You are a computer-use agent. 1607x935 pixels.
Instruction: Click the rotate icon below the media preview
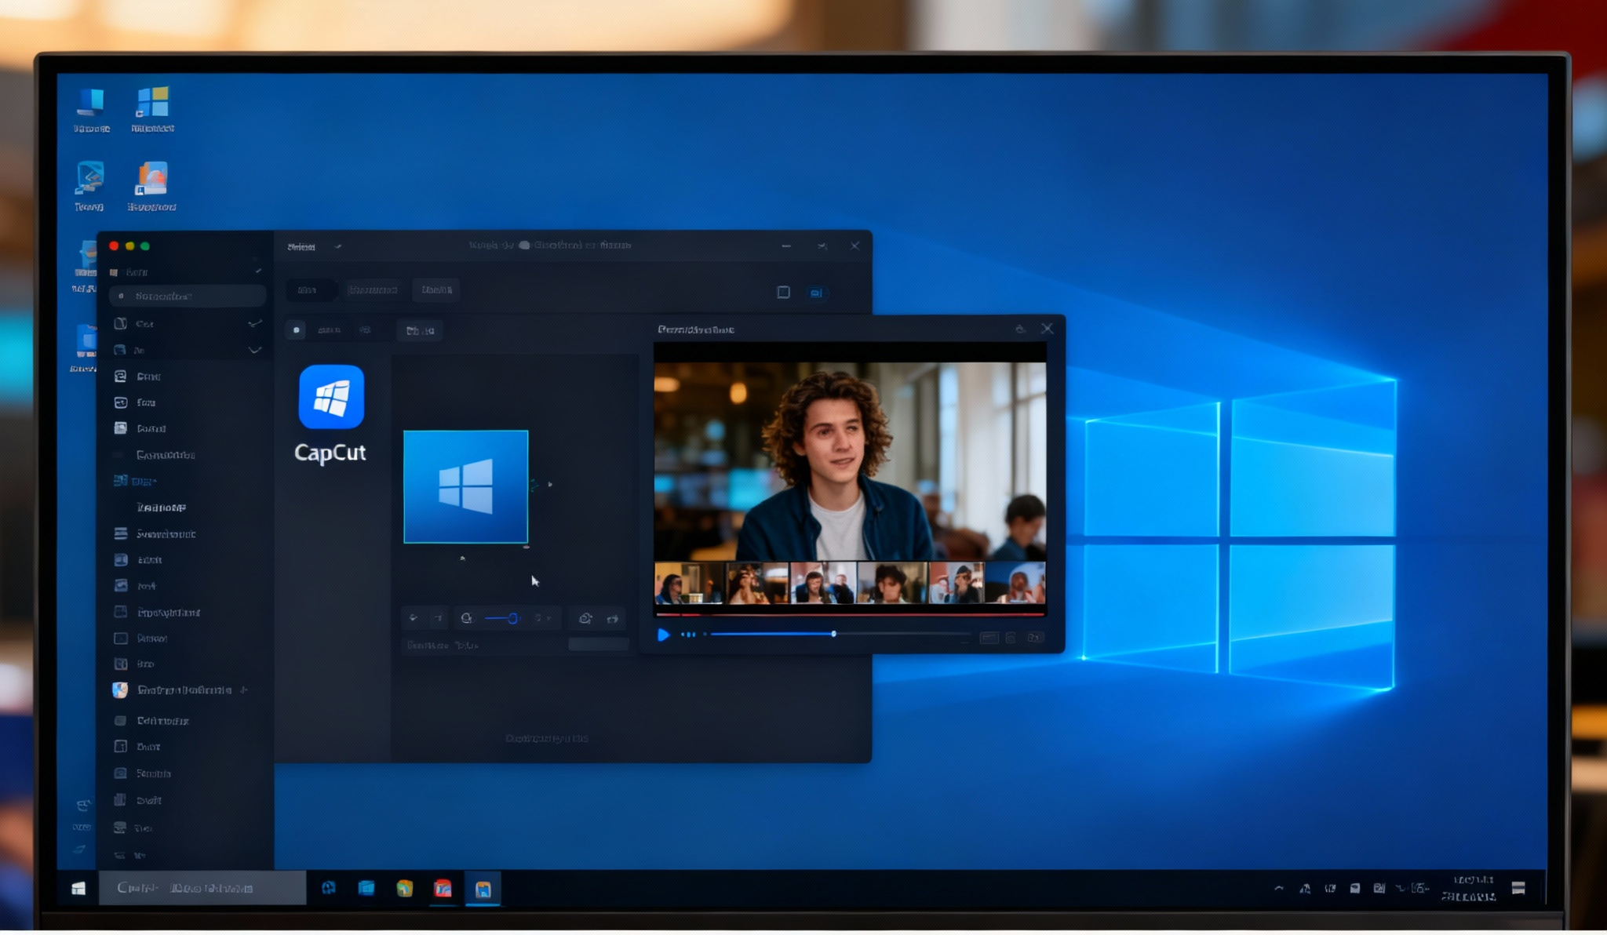585,618
